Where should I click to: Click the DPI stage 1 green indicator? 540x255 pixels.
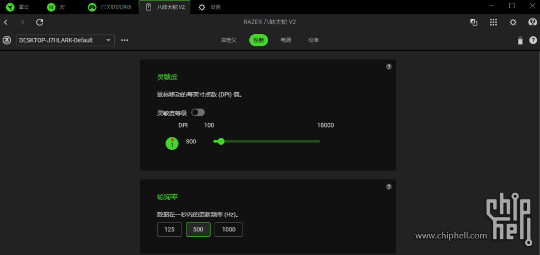pos(172,144)
